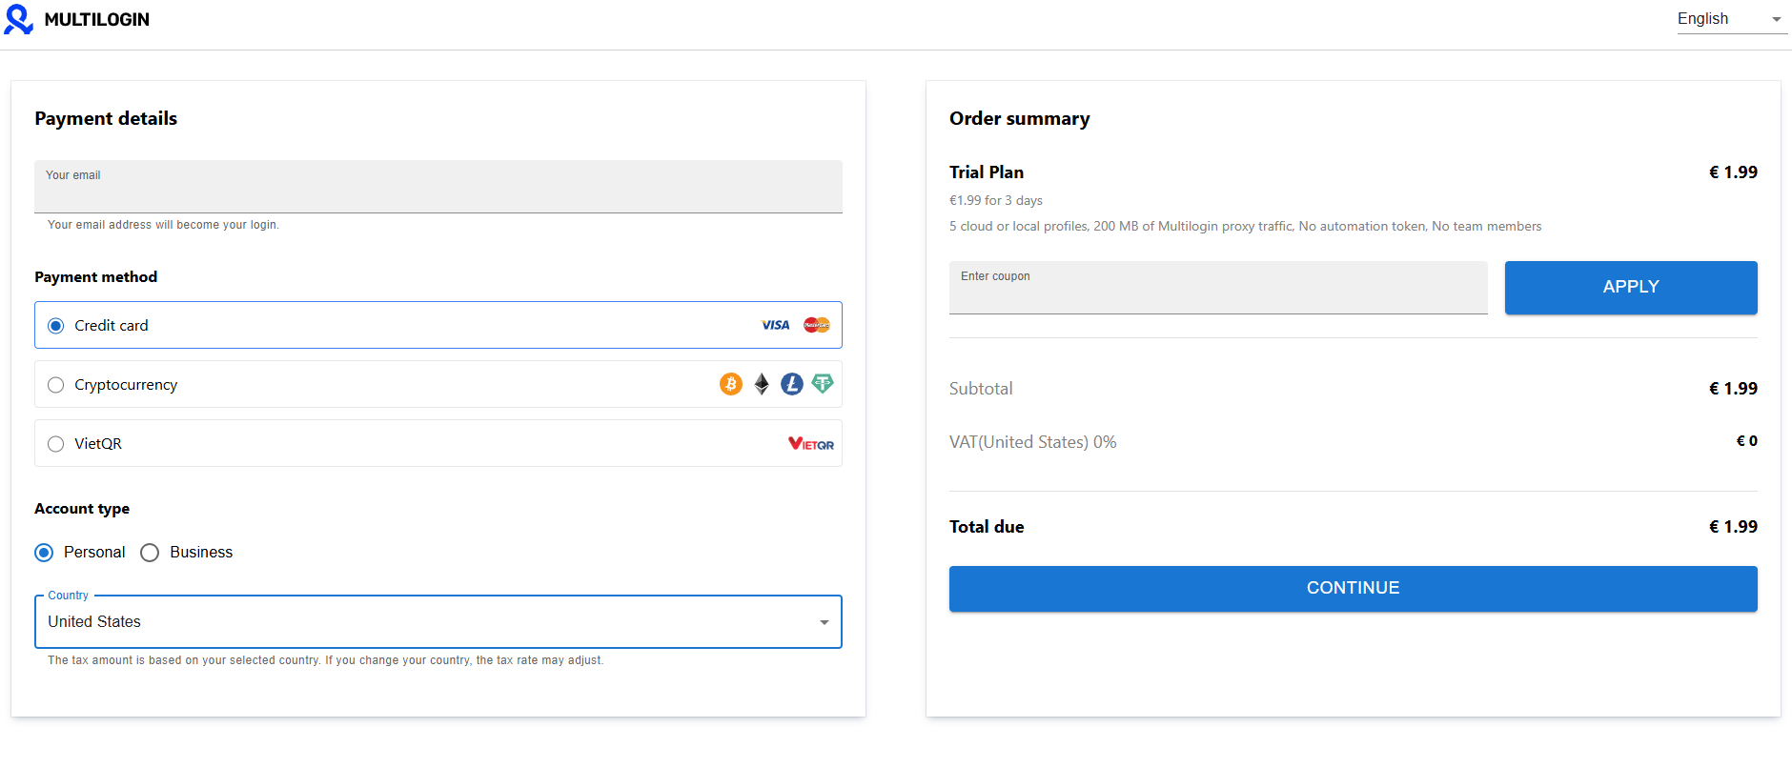Click the Country dropdown arrow
The width and height of the screenshot is (1792, 768).
(x=824, y=622)
